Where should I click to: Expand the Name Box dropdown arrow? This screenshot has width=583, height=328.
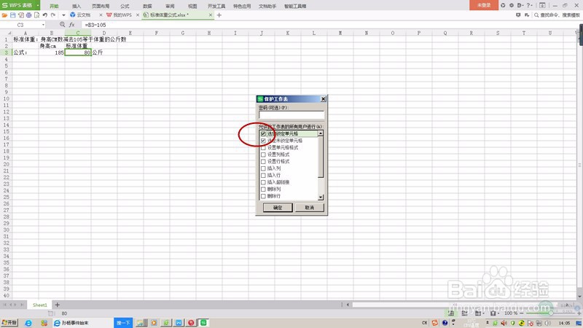(43, 25)
